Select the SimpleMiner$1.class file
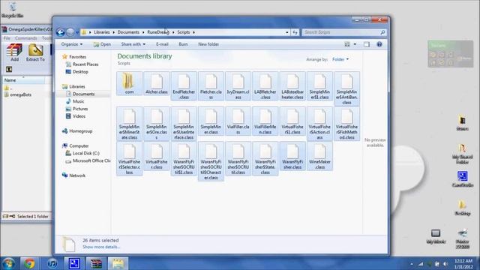480x270 pixels. pyautogui.click(x=319, y=86)
